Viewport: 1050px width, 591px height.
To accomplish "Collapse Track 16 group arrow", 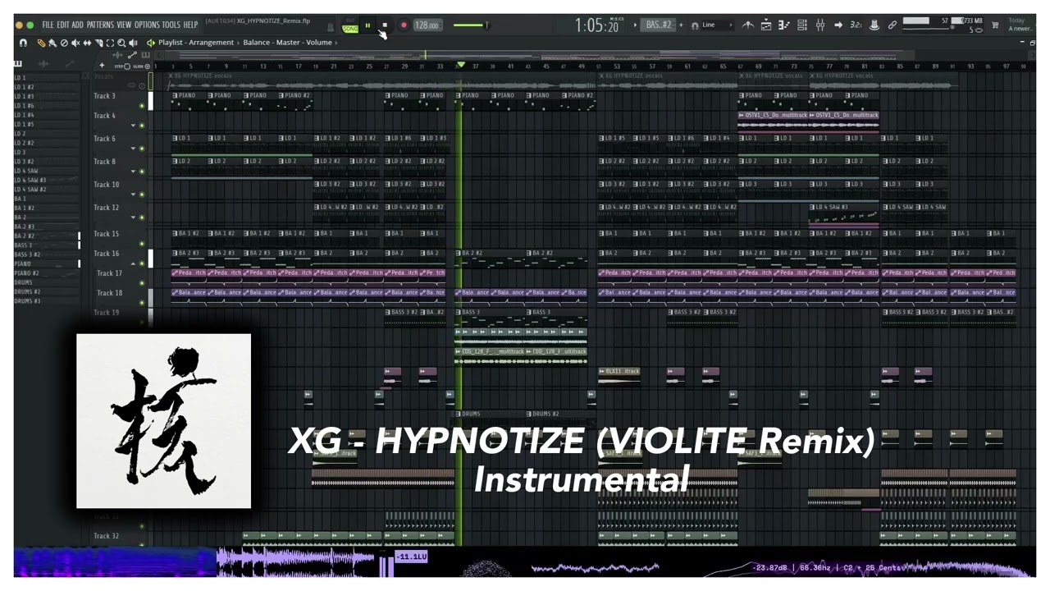I will click(133, 263).
